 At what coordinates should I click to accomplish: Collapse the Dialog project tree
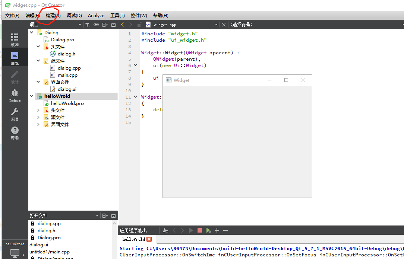(31, 32)
